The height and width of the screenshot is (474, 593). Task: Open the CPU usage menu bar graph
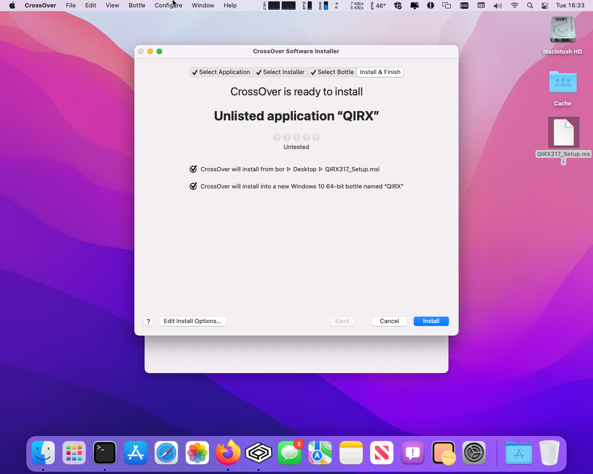(280, 6)
